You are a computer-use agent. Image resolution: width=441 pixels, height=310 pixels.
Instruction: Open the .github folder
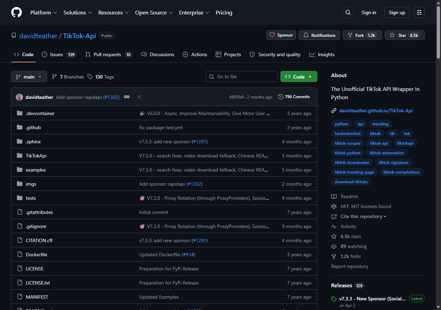(x=33, y=127)
